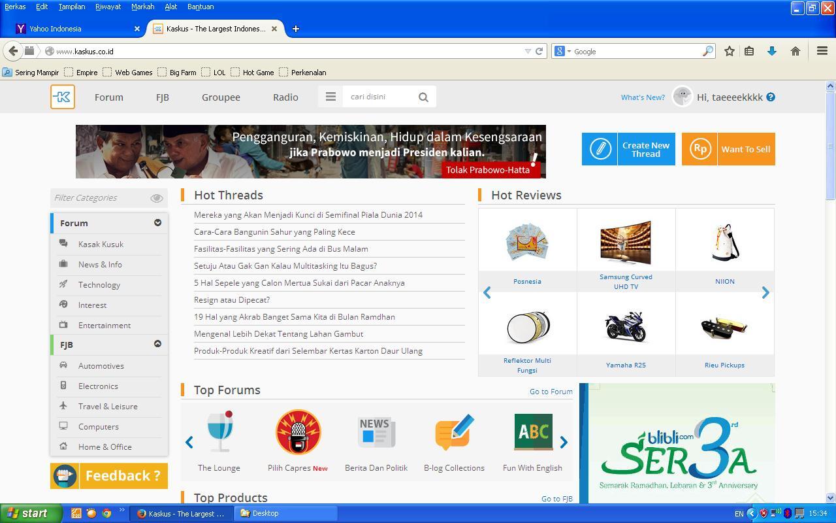Select Technology in Forum list
The image size is (836, 523).
click(99, 284)
